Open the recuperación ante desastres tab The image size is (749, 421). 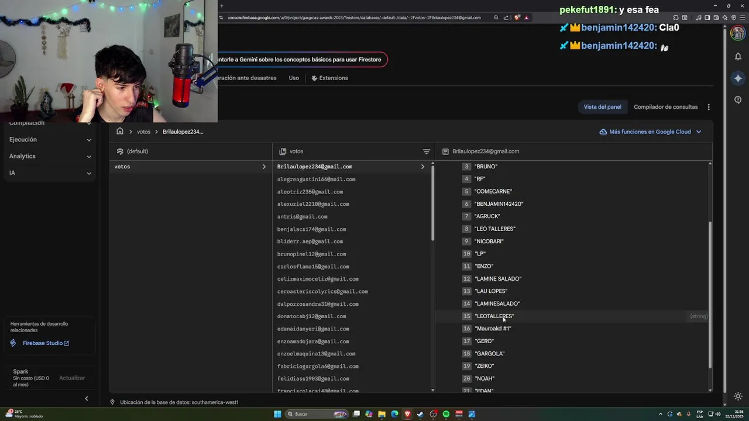(246, 78)
